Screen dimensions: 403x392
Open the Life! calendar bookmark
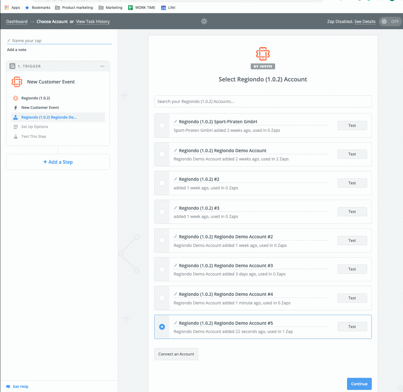[168, 8]
